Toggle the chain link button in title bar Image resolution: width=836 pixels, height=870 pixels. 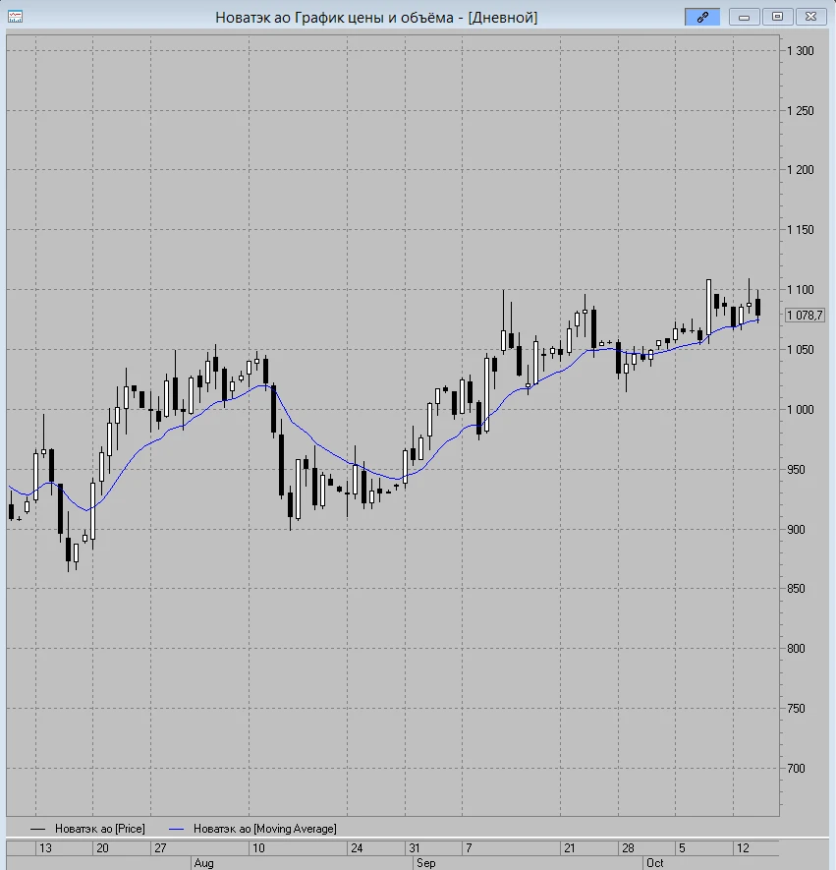tap(702, 17)
